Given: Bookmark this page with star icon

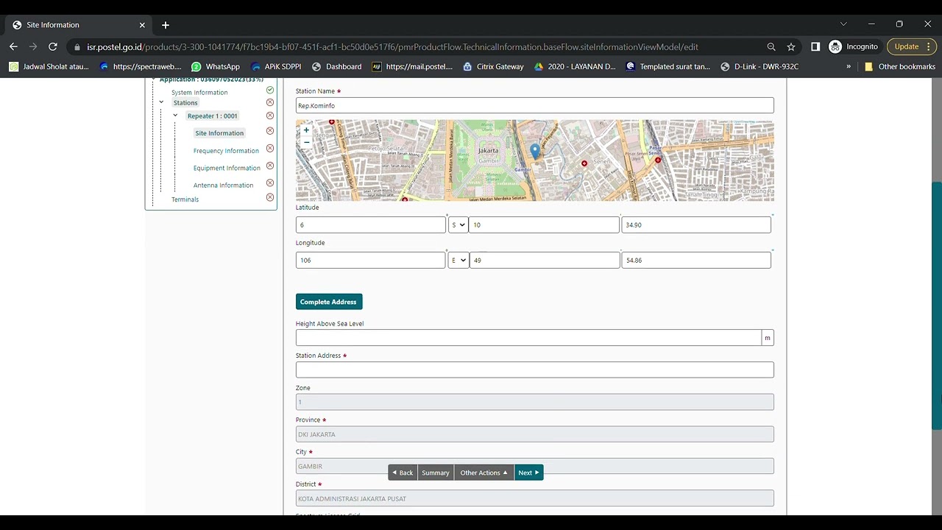Looking at the screenshot, I should coord(791,46).
